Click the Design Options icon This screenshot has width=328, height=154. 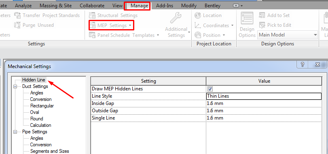tap(247, 18)
